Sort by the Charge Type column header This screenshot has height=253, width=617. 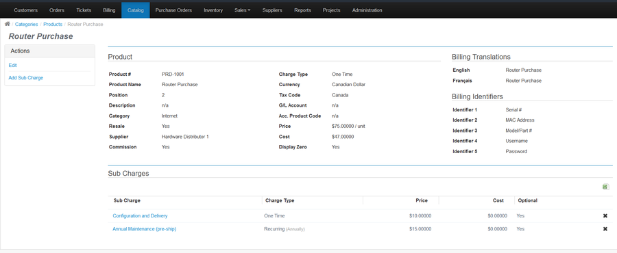[280, 200]
